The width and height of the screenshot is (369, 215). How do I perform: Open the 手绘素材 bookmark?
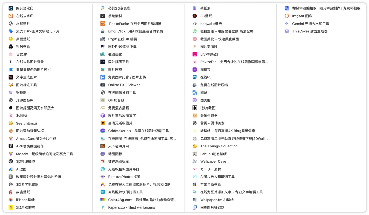tap(115, 16)
